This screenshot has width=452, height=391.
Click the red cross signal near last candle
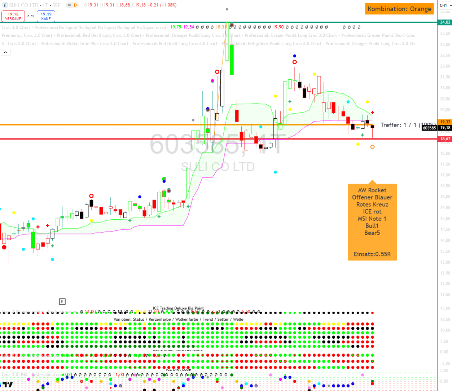372,113
